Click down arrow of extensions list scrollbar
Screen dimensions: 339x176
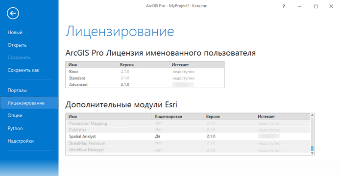coord(312,153)
